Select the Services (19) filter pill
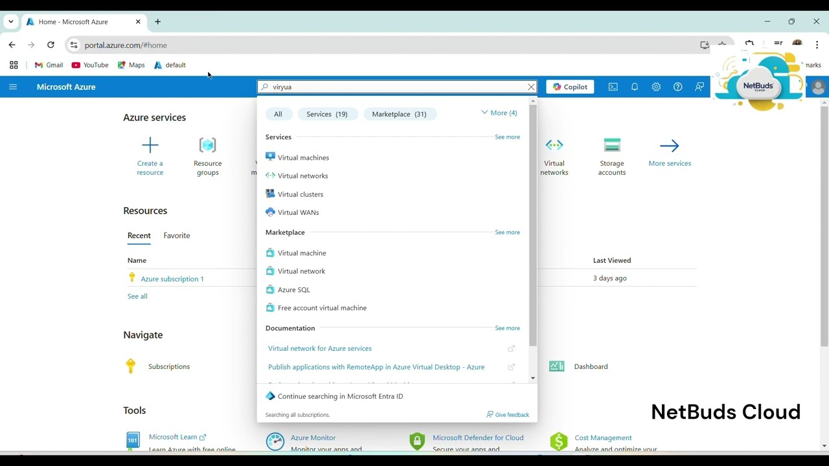This screenshot has width=829, height=466. pos(327,114)
